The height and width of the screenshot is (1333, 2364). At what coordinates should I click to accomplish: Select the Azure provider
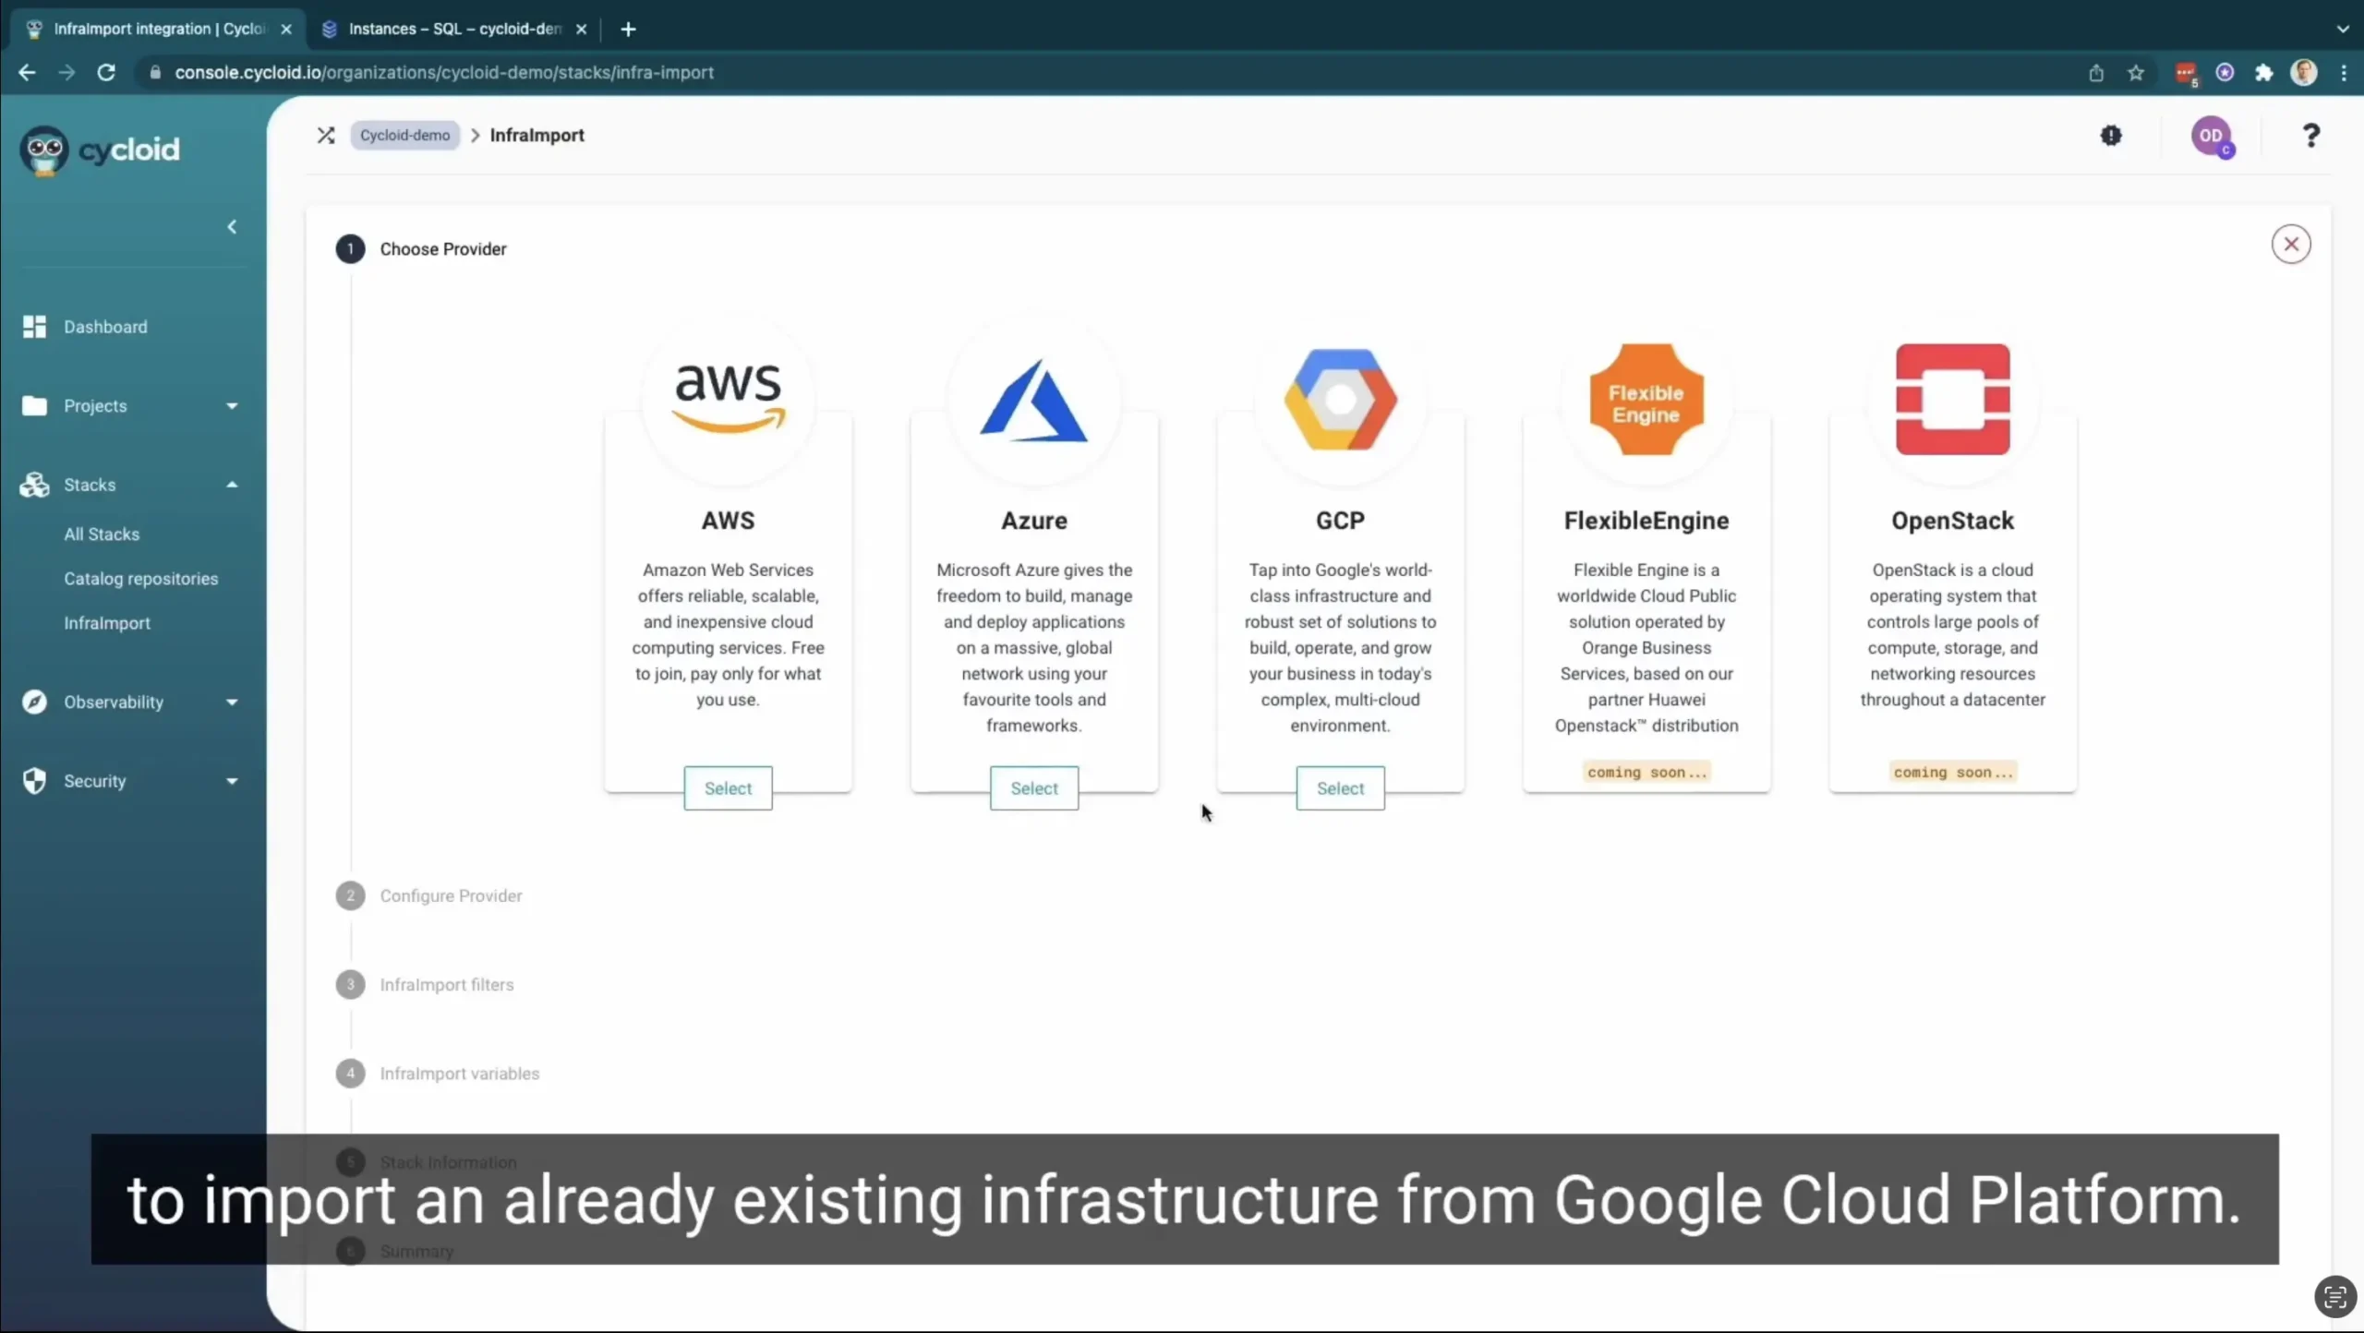tap(1034, 788)
